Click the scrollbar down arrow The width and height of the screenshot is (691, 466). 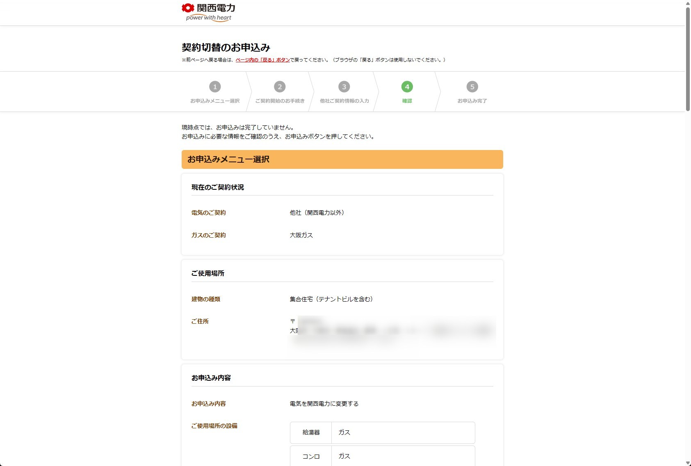coord(688,463)
